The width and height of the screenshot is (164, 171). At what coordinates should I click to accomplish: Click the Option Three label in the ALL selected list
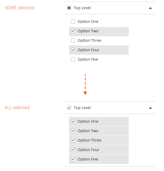89,140
